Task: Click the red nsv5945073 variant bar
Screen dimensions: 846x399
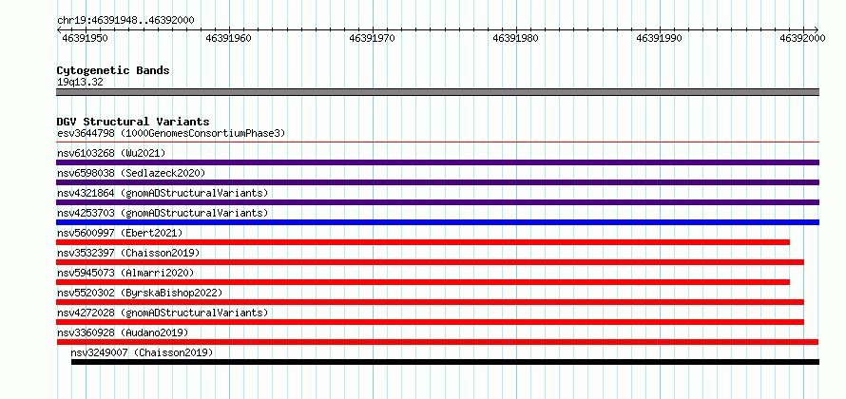Action: [423, 282]
